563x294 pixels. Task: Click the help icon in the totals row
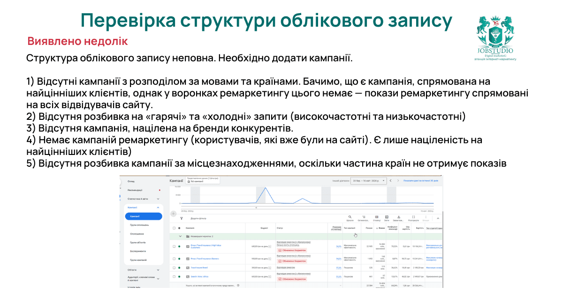[x=238, y=285]
